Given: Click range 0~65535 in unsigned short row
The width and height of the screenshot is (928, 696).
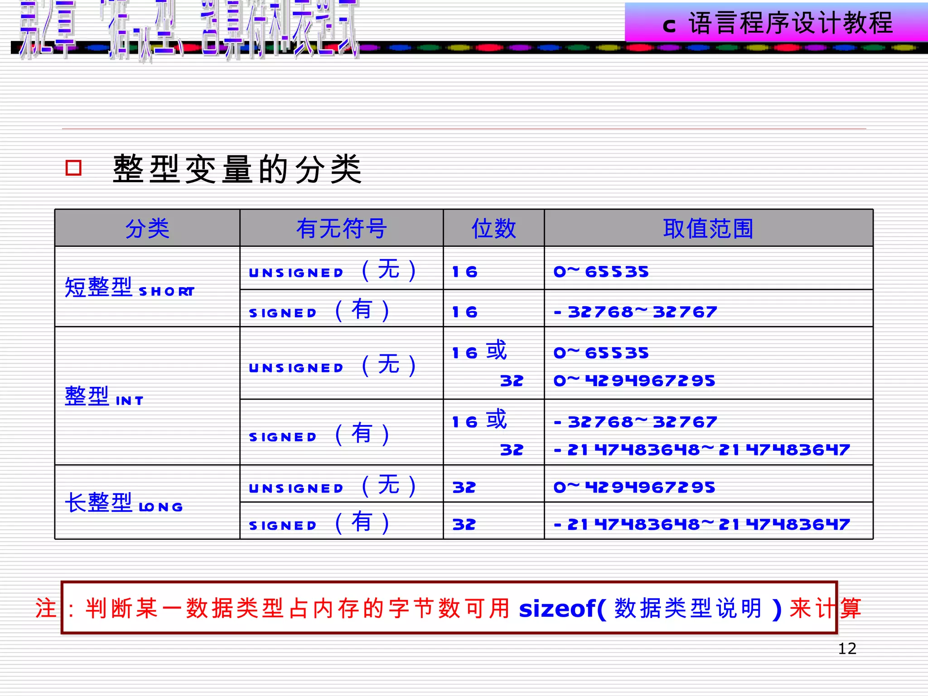Looking at the screenshot, I should coord(601,271).
